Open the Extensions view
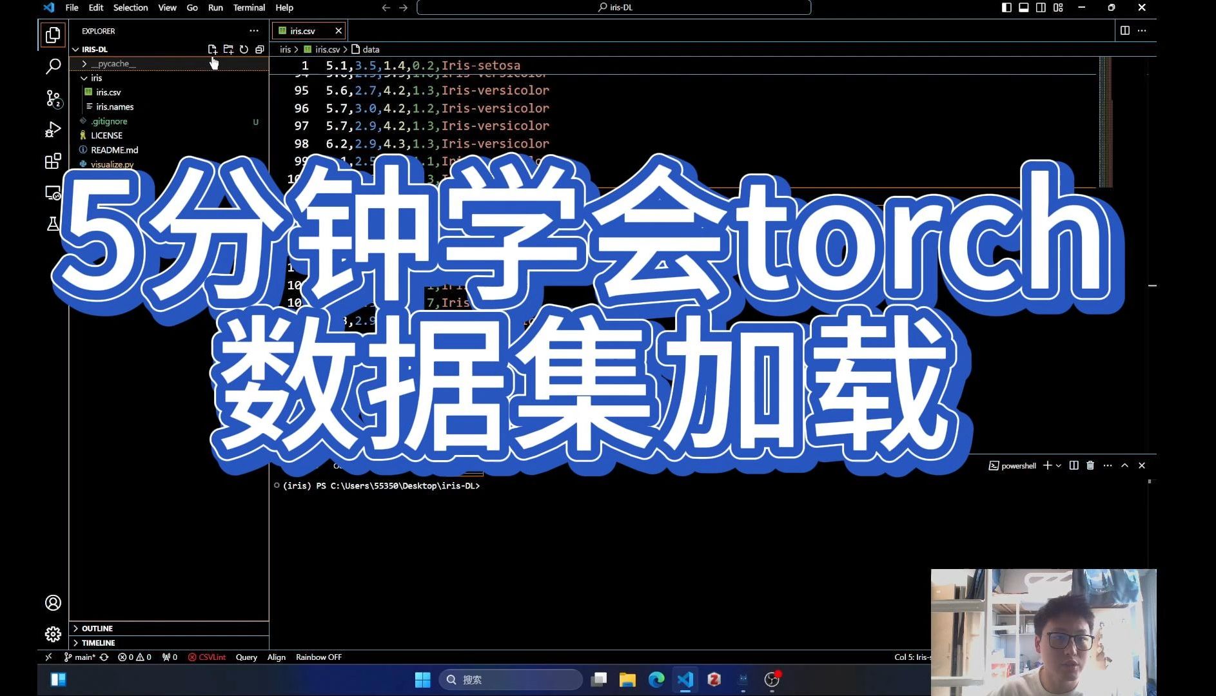The image size is (1216, 696). (x=53, y=161)
